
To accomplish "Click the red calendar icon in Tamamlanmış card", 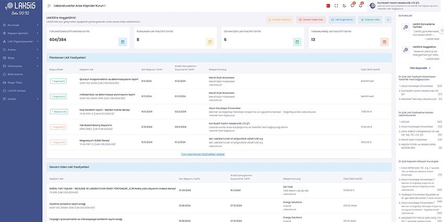I will pos(384,42).
